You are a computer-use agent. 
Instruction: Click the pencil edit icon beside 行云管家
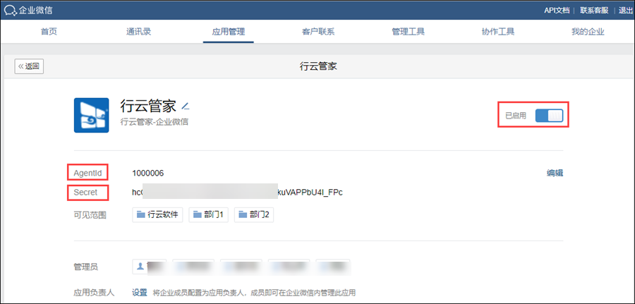pyautogui.click(x=186, y=107)
